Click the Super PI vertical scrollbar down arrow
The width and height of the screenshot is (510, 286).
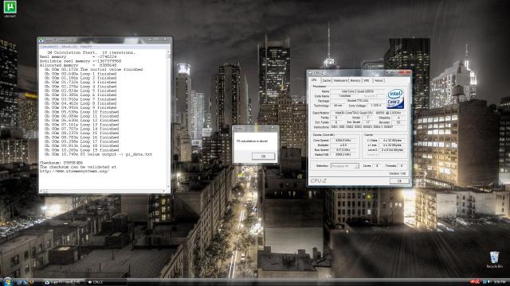(168, 187)
